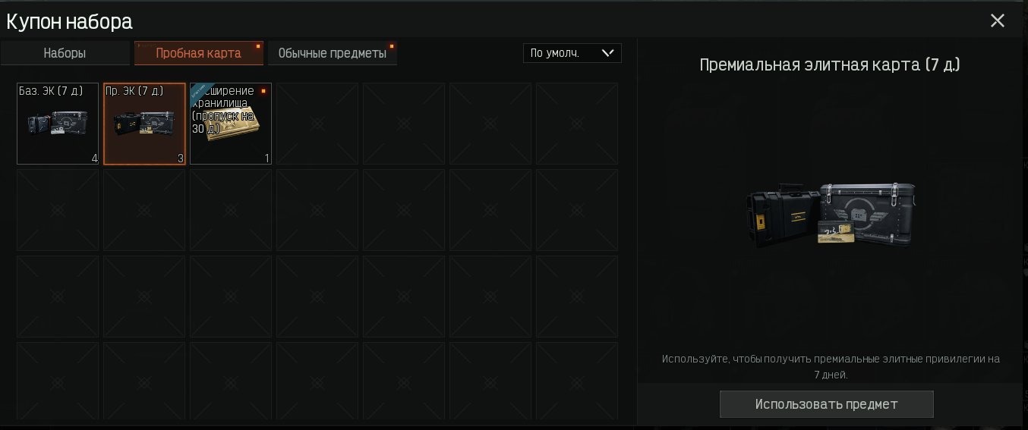Viewport: 1028px width, 430px height.
Task: Pick the gold storage expansion pass item
Action: 231,124
